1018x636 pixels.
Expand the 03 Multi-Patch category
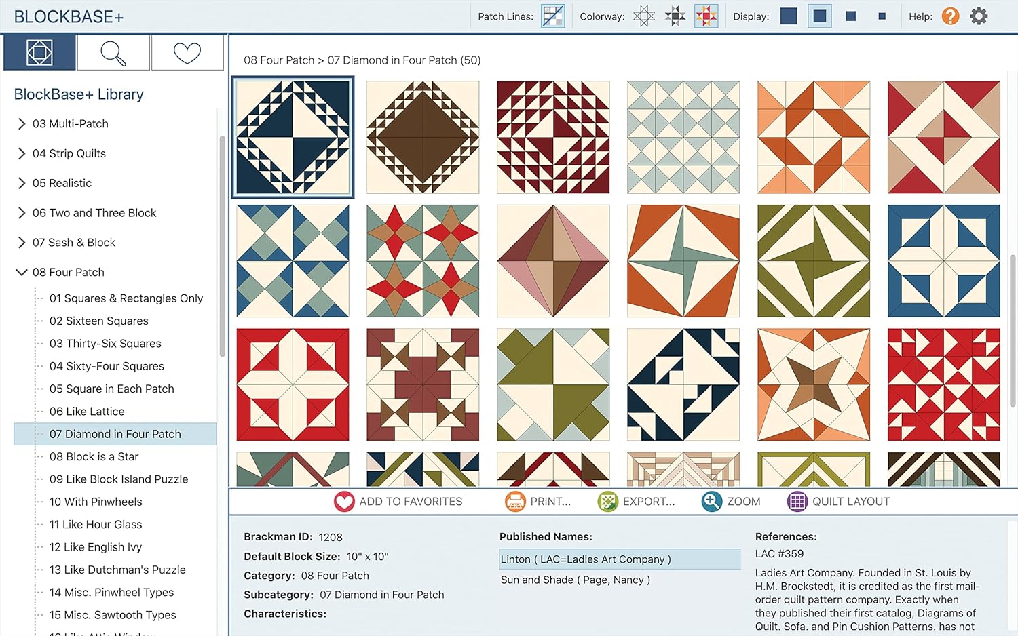[22, 124]
